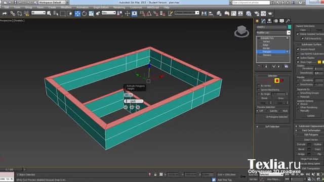Image resolution: width=324 pixels, height=182 pixels.
Task: Click the Pin Stack icon below modifier stack
Action: click(x=259, y=66)
